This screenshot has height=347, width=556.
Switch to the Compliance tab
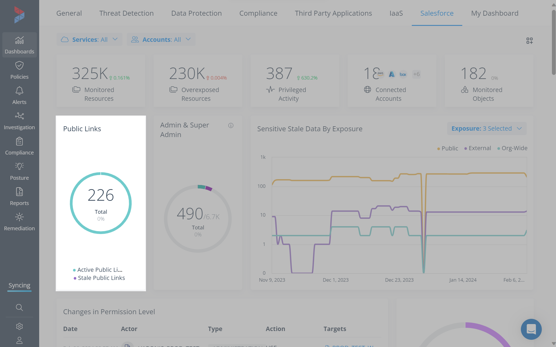tap(258, 13)
